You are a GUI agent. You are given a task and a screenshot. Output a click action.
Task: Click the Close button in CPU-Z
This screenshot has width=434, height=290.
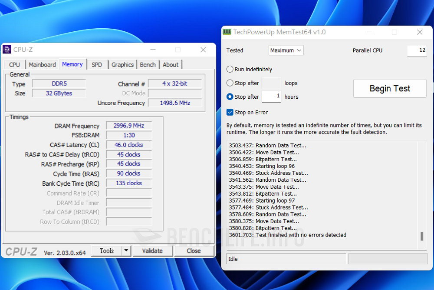pyautogui.click(x=194, y=251)
